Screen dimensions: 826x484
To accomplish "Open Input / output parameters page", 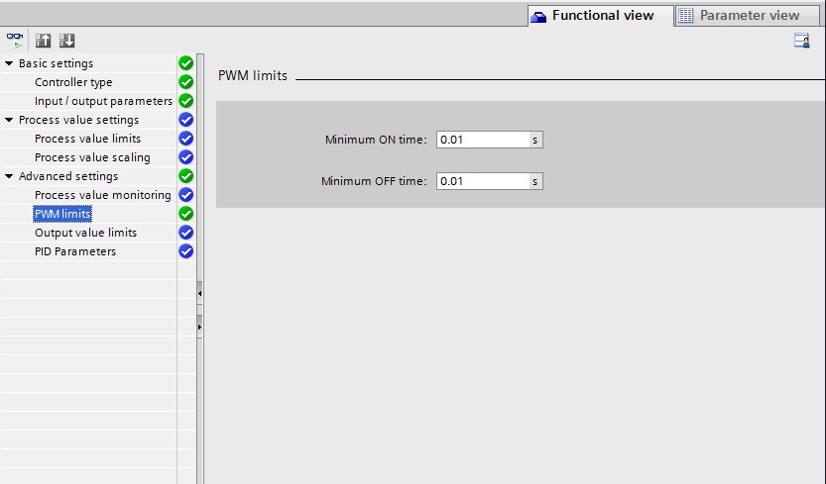I will (103, 101).
